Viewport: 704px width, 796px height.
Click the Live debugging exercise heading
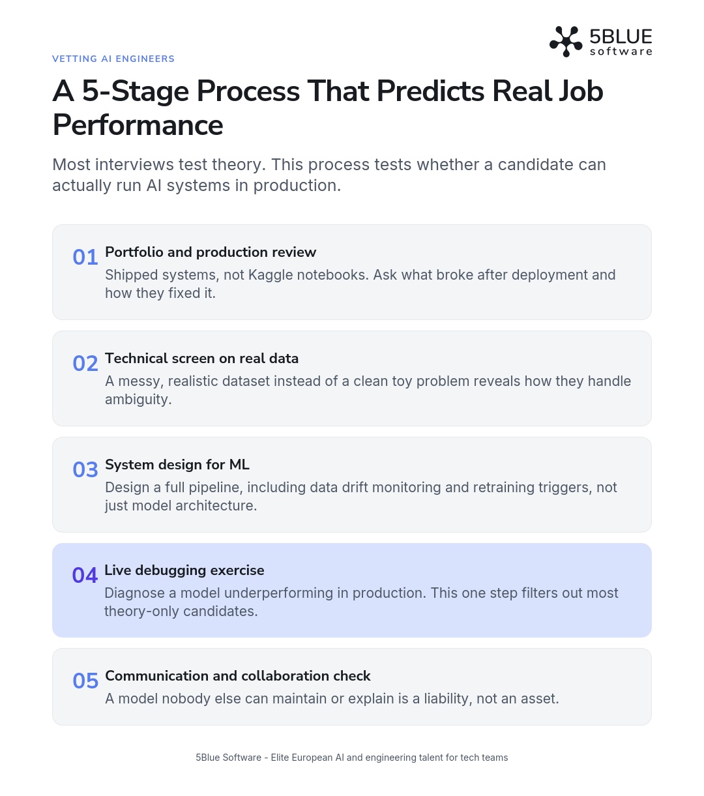coord(184,570)
